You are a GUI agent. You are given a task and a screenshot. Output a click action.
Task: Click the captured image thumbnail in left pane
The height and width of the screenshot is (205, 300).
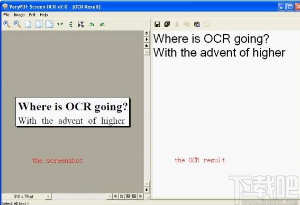72,112
